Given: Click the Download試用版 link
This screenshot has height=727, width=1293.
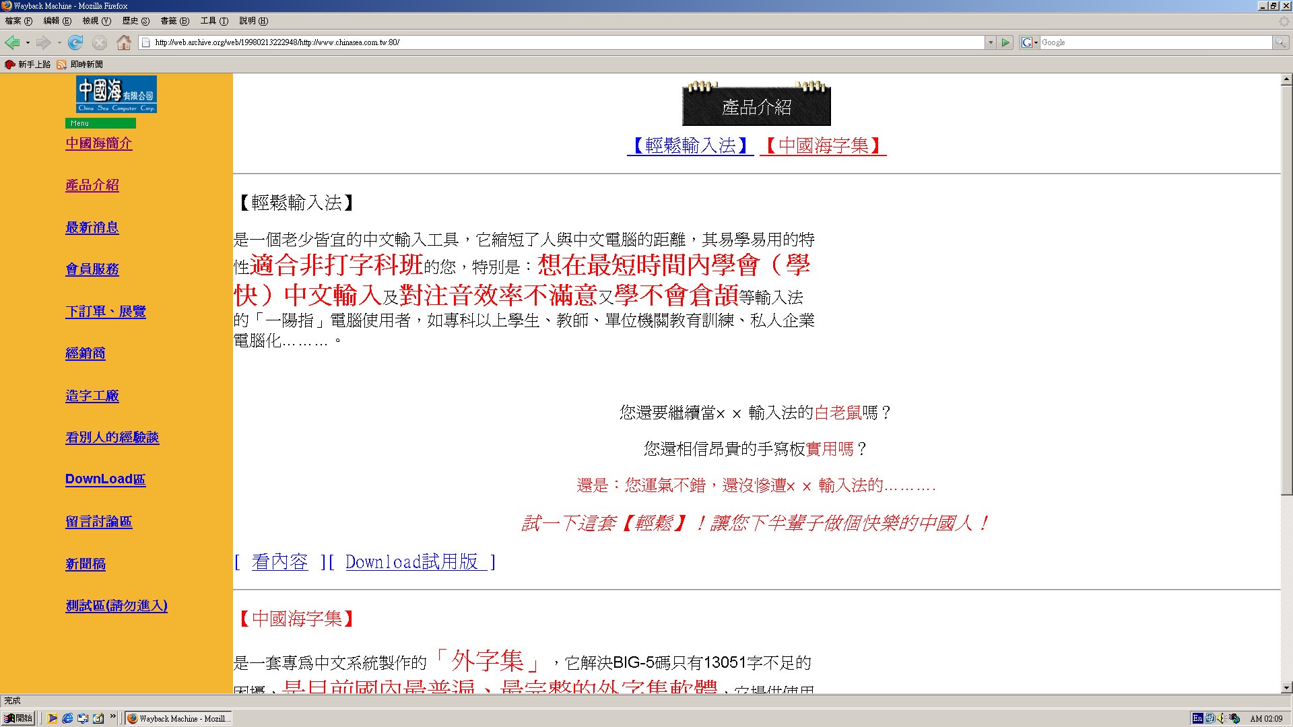Looking at the screenshot, I should pos(416,562).
